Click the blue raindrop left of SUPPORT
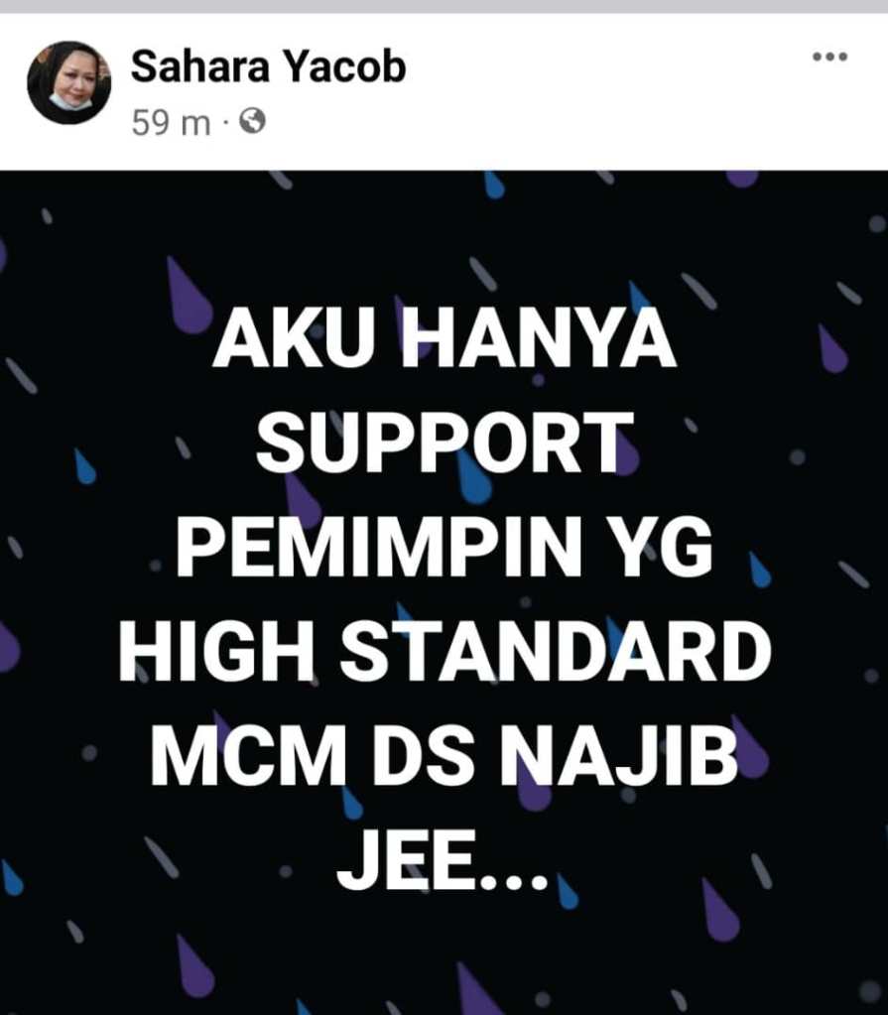Screen dimensions: 888x1015 (x=84, y=466)
